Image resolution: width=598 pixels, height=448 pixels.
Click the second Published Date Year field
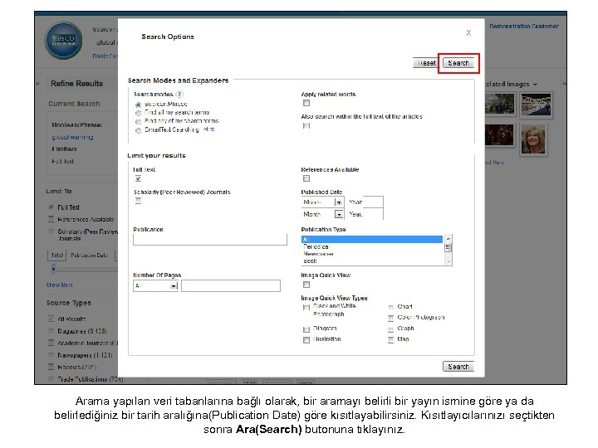click(373, 215)
